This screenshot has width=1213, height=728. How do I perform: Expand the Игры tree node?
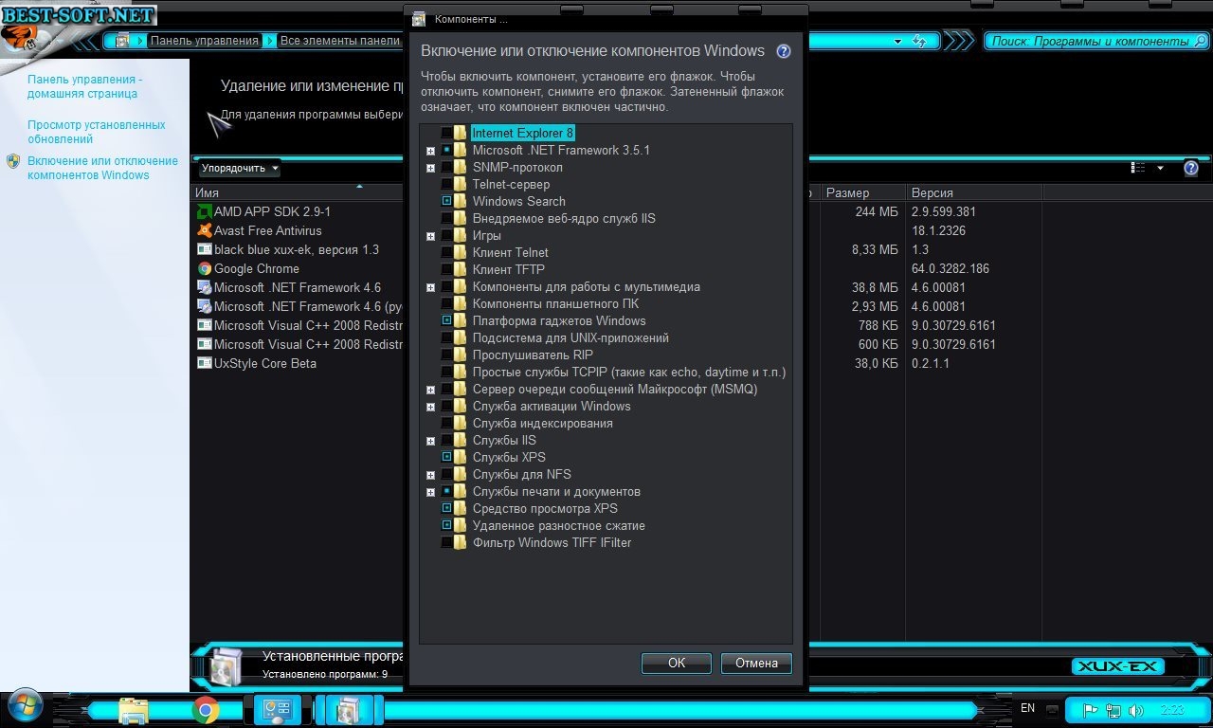pos(430,236)
